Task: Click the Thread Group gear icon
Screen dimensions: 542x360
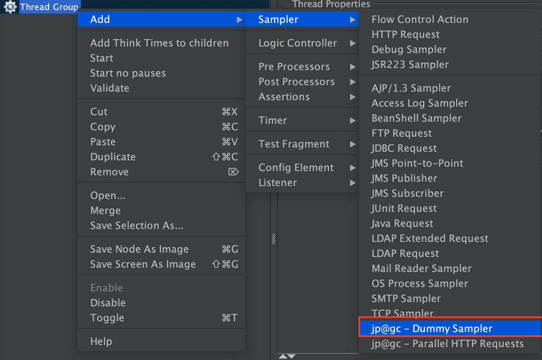Action: tap(10, 6)
